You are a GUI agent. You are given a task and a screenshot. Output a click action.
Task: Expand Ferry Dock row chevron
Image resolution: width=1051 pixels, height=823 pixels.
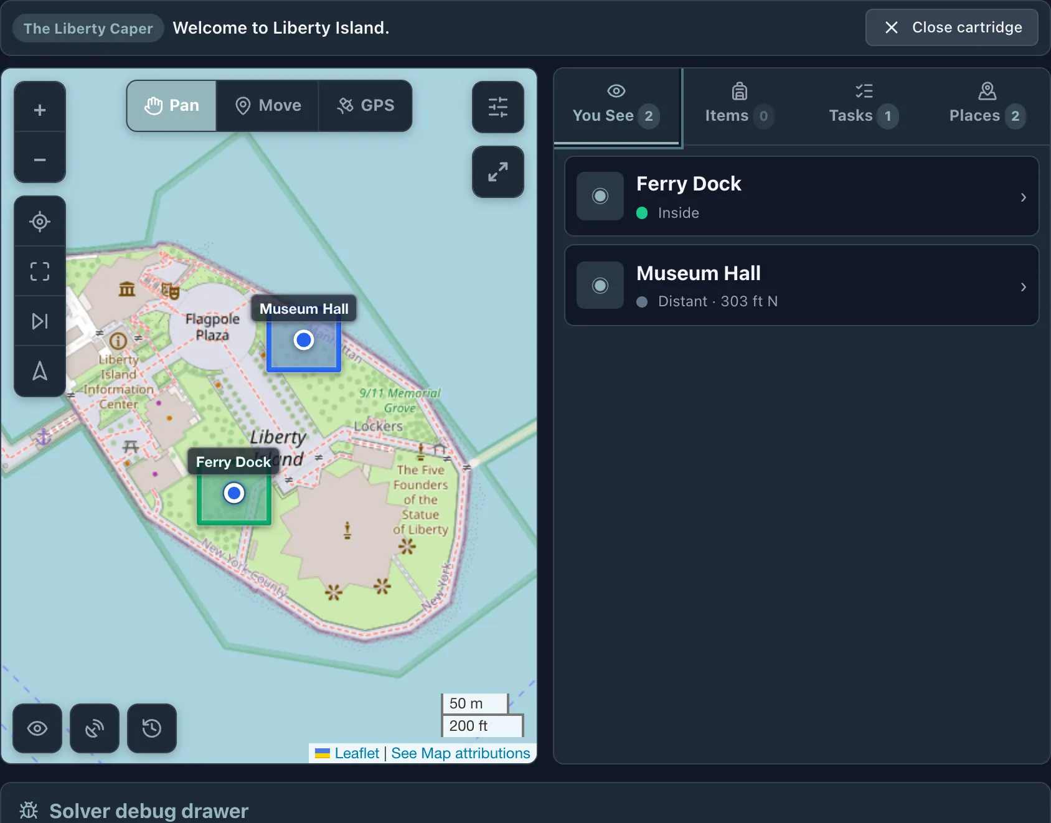click(1023, 197)
